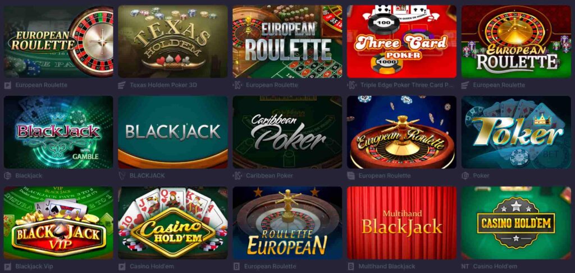The image size is (575, 273).
Task: Click the BS provider icon beside Caribbean Poker
Action: tap(238, 175)
